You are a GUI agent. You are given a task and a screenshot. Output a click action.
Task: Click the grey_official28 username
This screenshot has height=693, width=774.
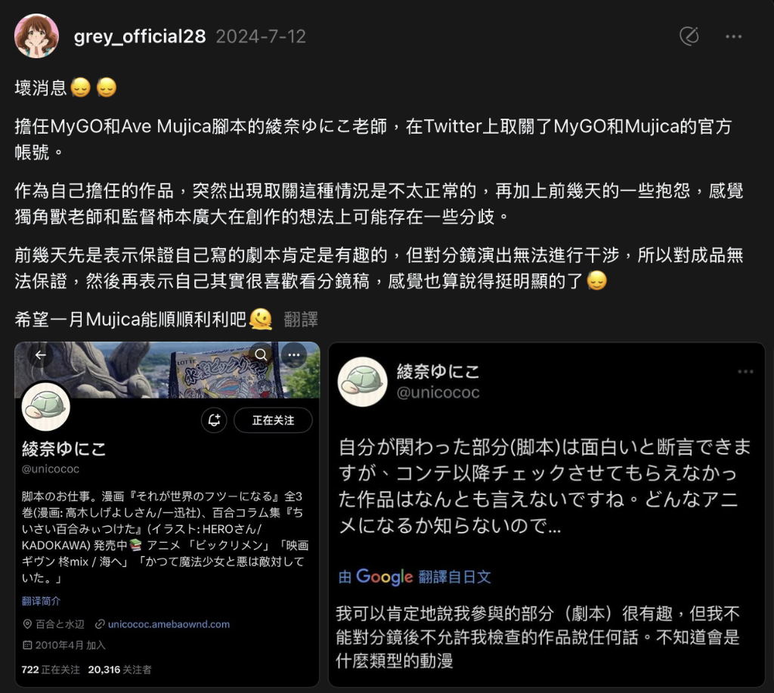tap(140, 36)
